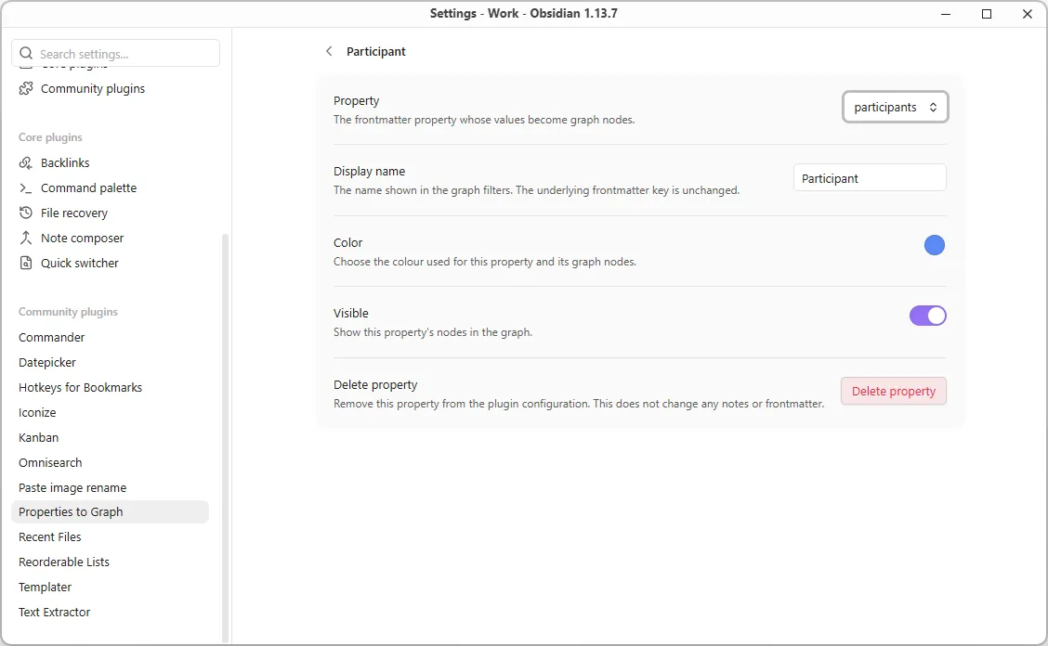Click the Backlinks icon
1048x646 pixels.
[x=25, y=163]
